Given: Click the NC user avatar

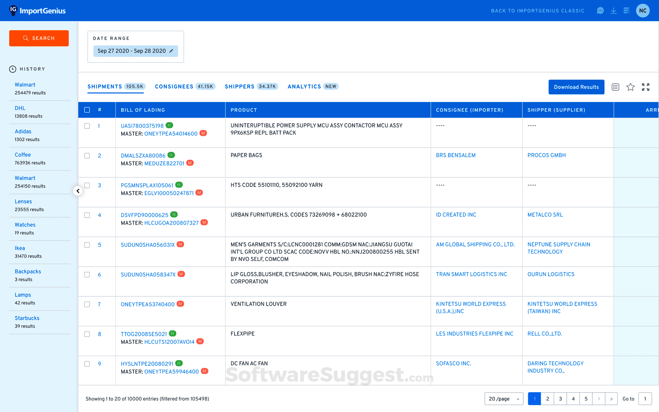Looking at the screenshot, I should click(x=643, y=10).
